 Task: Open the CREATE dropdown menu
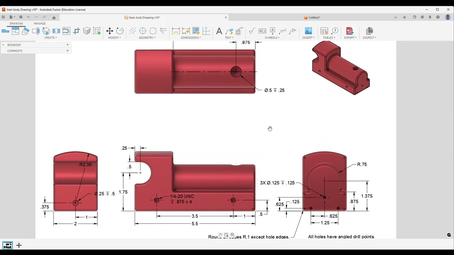point(50,38)
